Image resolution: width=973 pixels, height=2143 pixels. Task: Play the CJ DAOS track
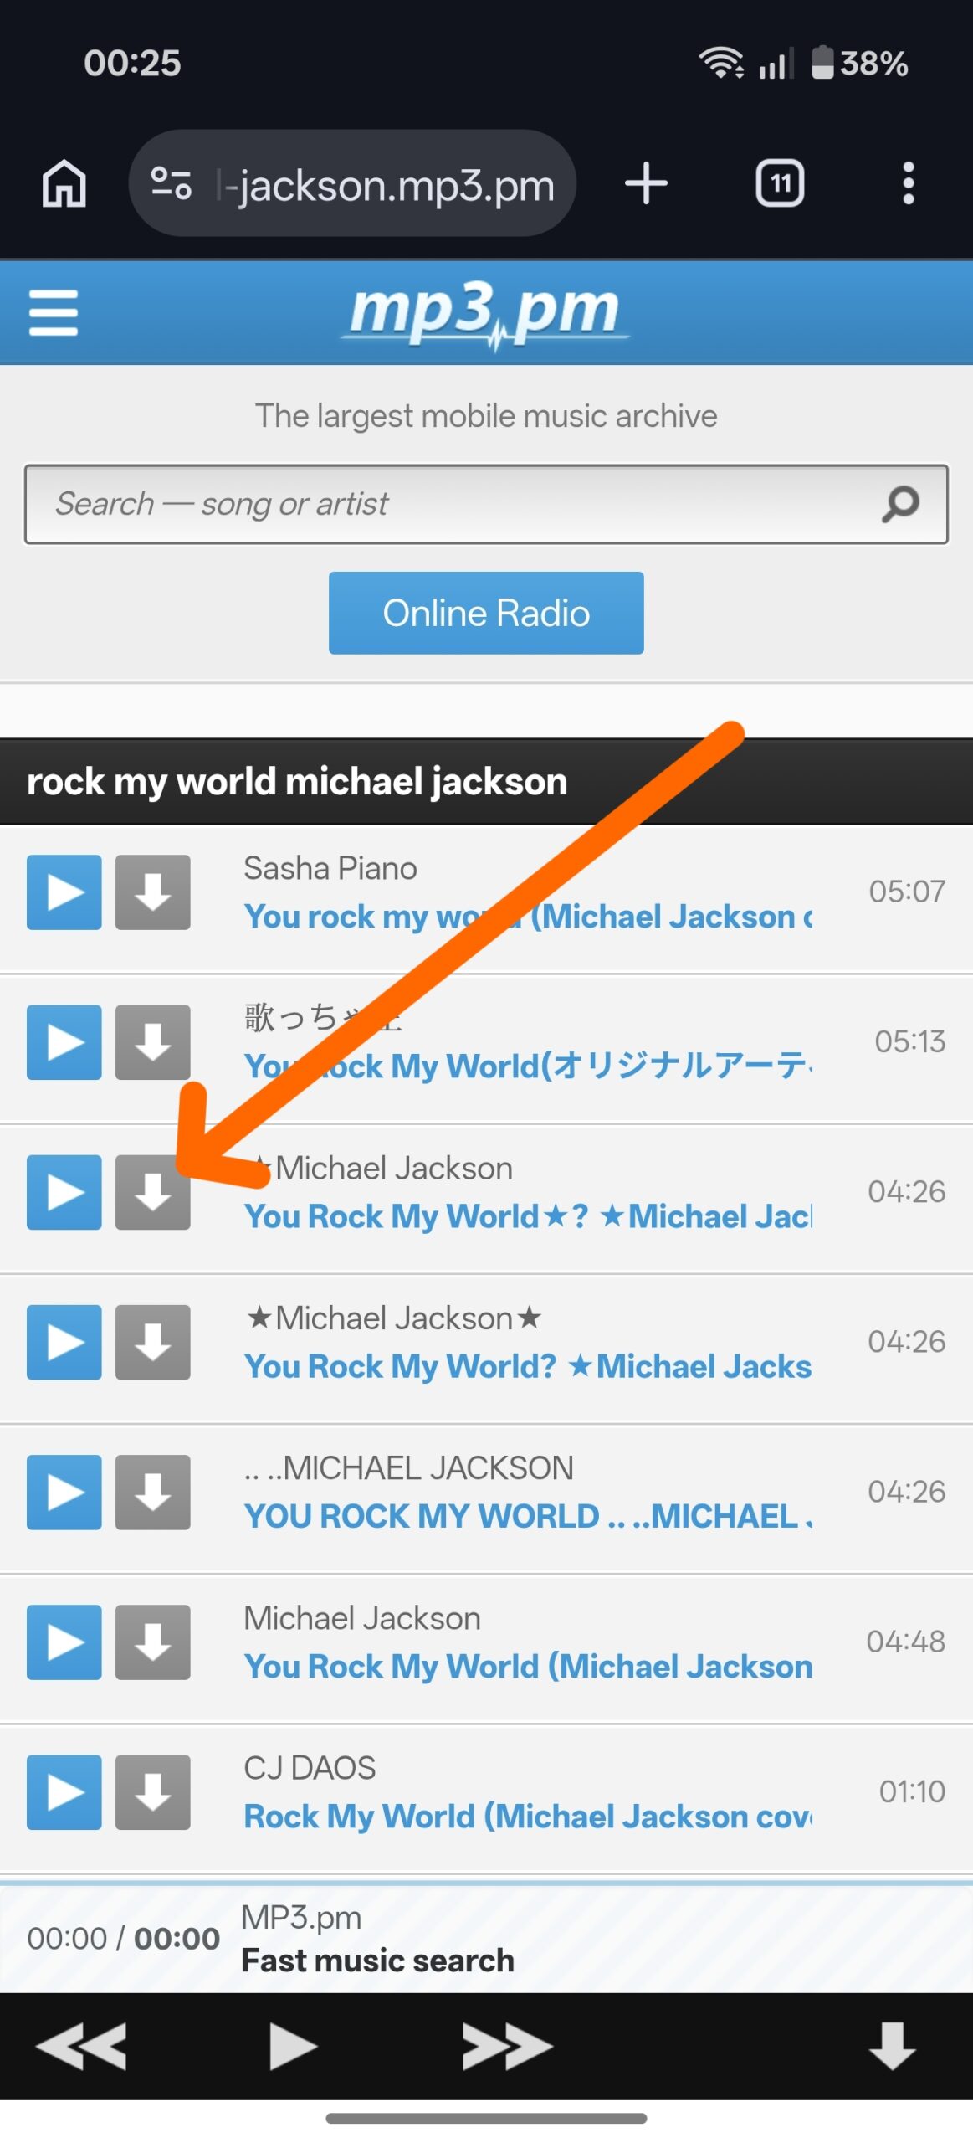coord(64,1791)
